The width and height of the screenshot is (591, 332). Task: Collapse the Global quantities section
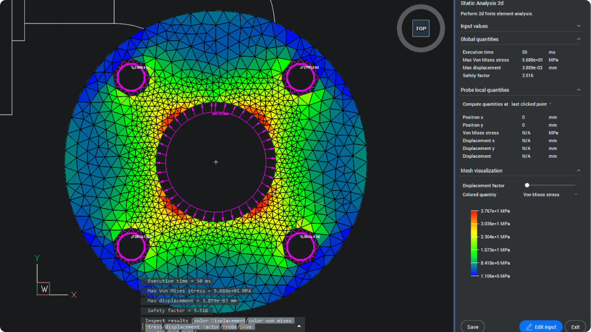coord(578,39)
